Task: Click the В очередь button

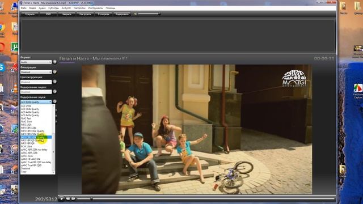Action: pyautogui.click(x=103, y=14)
